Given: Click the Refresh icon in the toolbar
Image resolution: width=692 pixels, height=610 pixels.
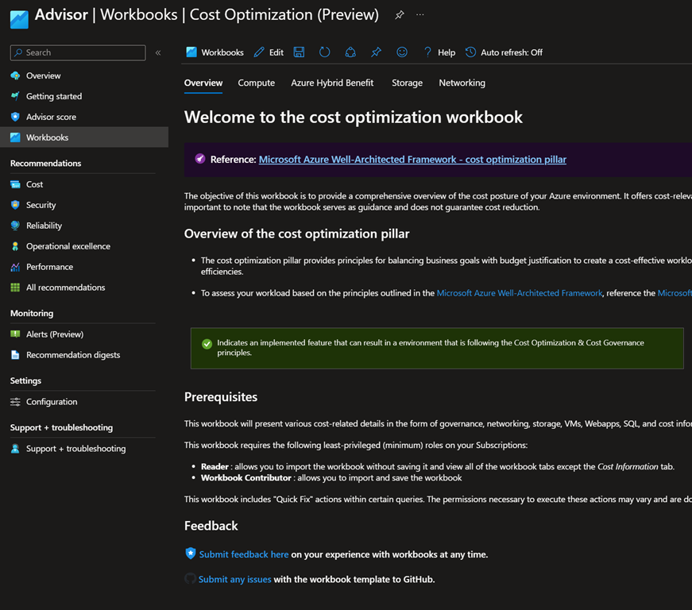Looking at the screenshot, I should click(x=324, y=52).
